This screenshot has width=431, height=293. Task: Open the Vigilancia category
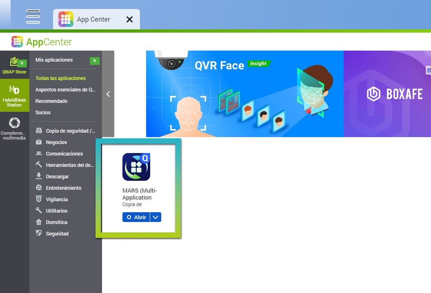[x=57, y=199]
